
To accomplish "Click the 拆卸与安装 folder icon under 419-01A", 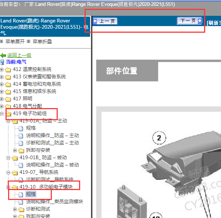I will click(x=21, y=150).
